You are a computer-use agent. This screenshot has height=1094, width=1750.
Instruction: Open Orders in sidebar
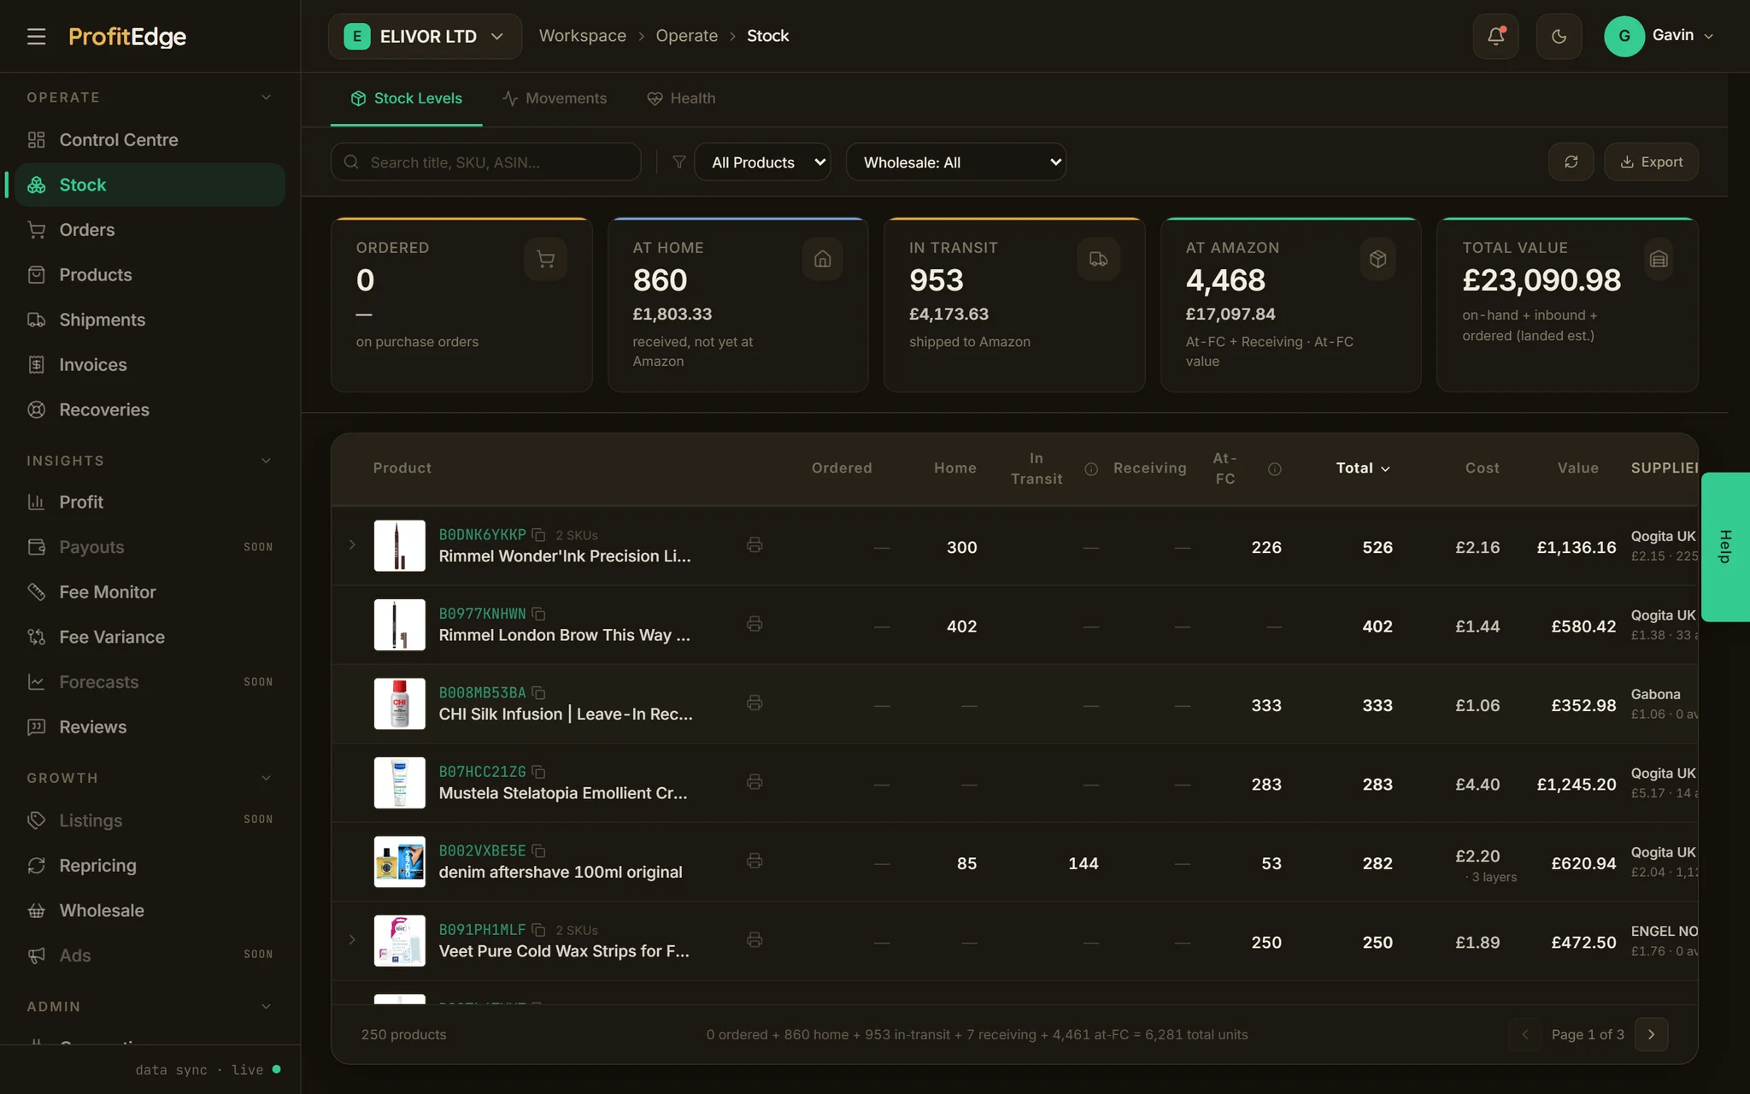pos(150,230)
